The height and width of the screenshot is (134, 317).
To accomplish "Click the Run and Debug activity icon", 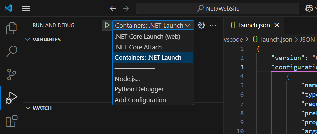I will pyautogui.click(x=11, y=97).
